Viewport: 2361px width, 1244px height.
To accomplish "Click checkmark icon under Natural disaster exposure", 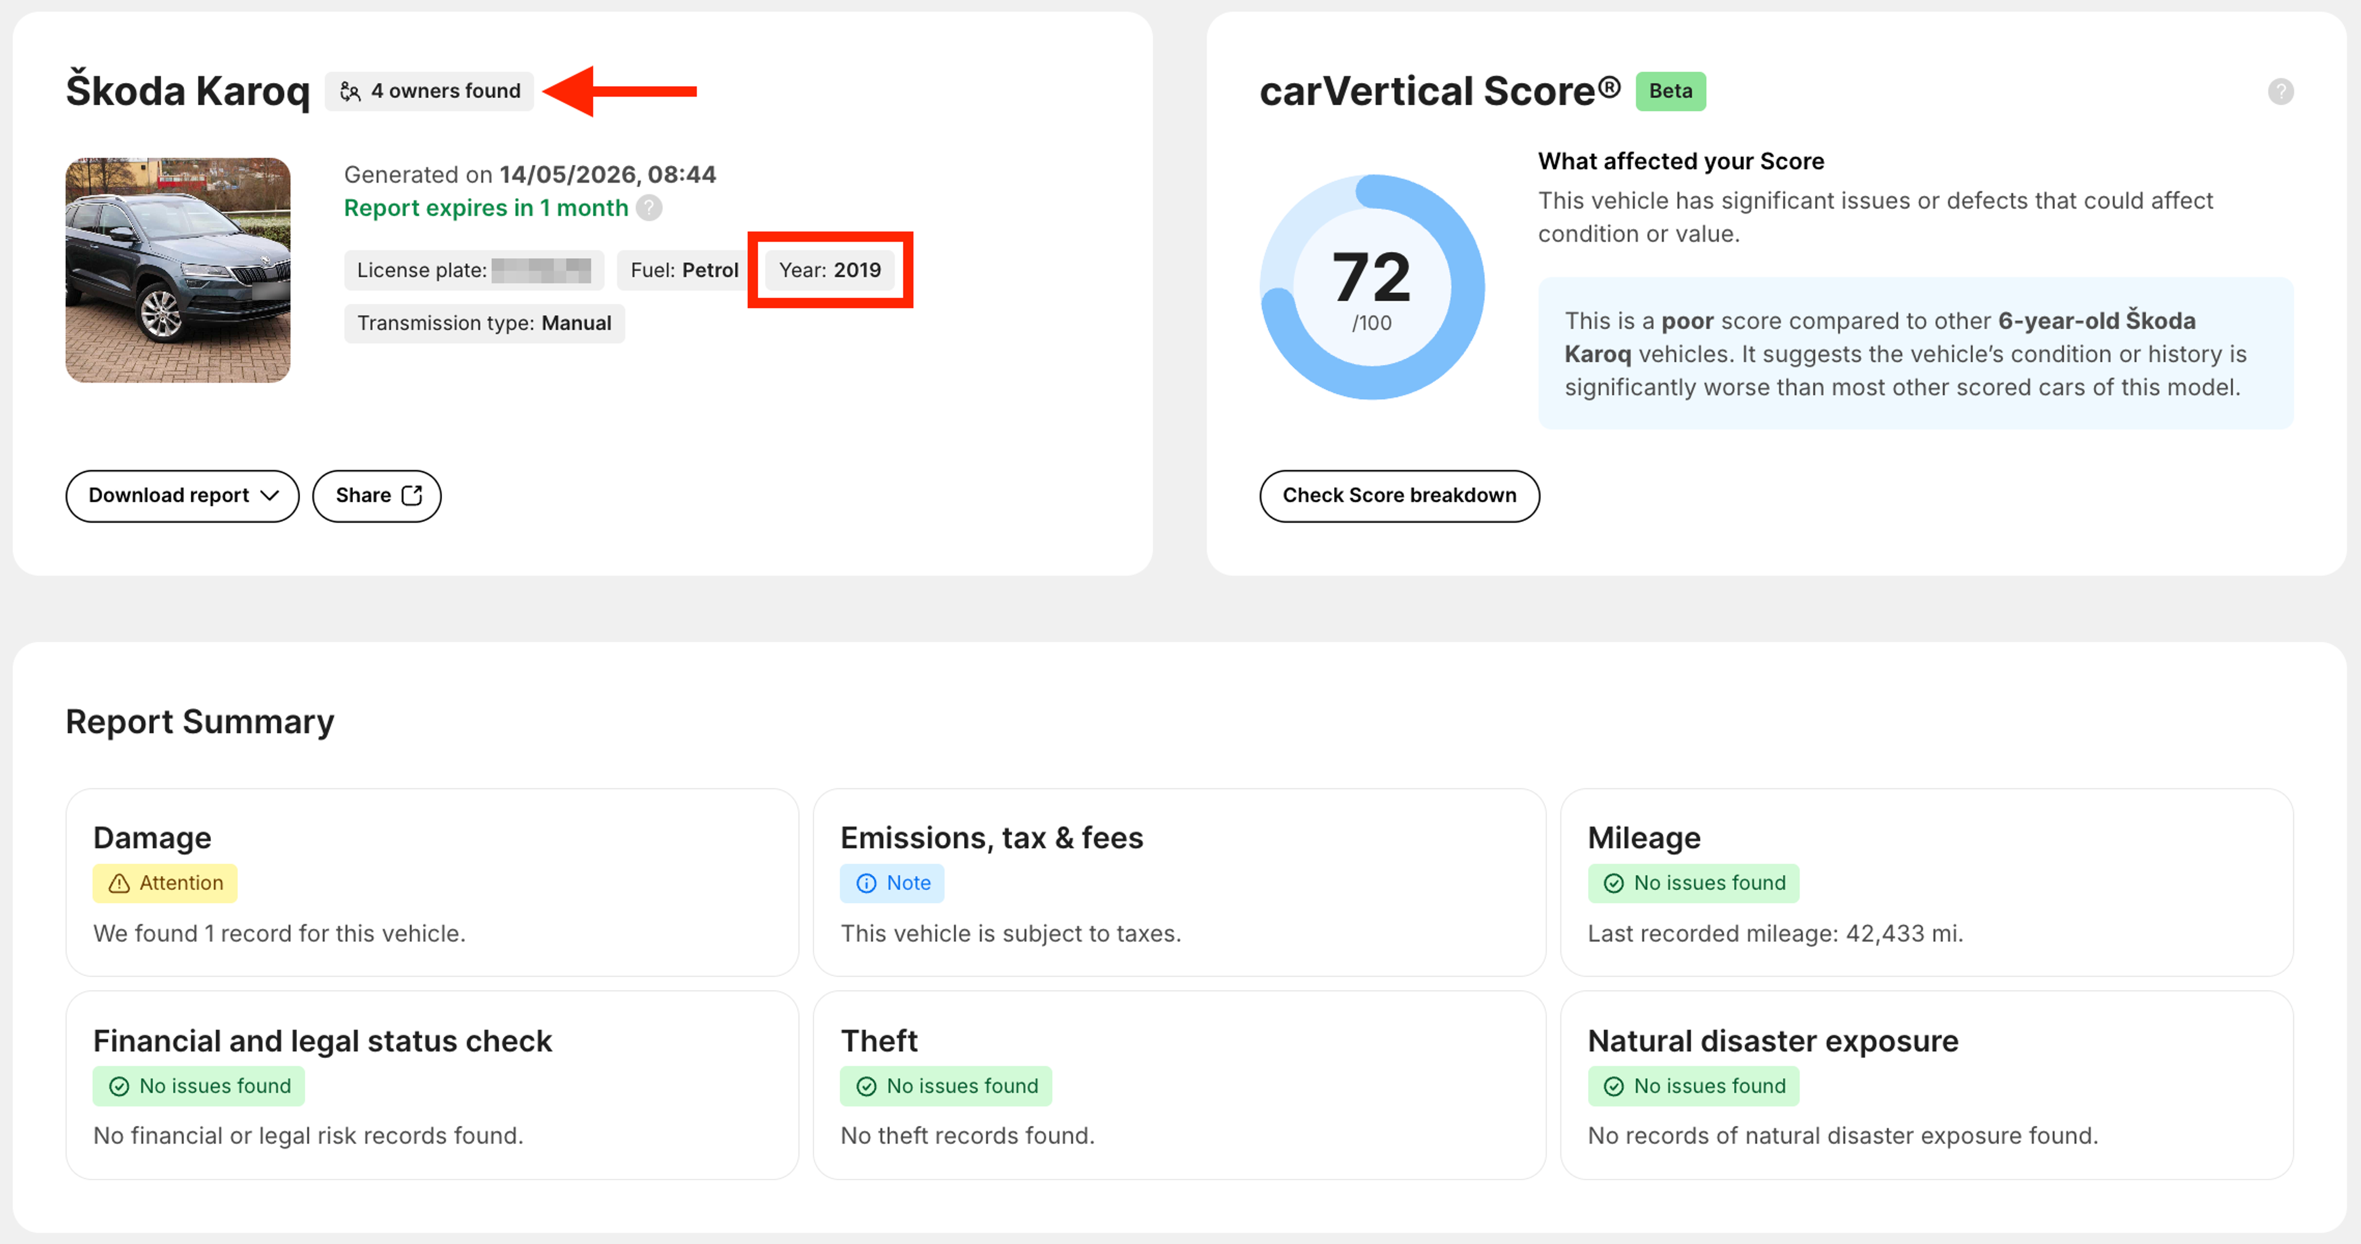I will tap(1613, 1087).
